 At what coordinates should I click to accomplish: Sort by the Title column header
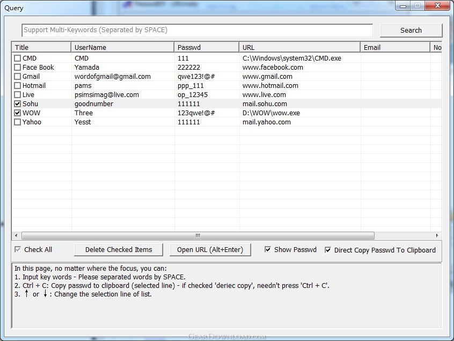click(41, 47)
